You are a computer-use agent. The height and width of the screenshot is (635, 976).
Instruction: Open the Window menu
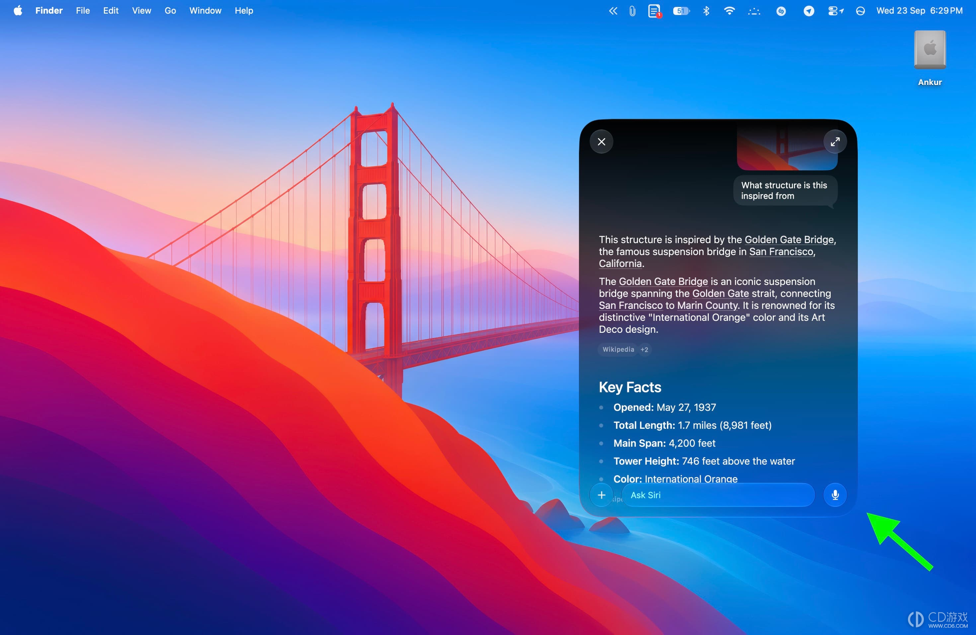tap(205, 11)
